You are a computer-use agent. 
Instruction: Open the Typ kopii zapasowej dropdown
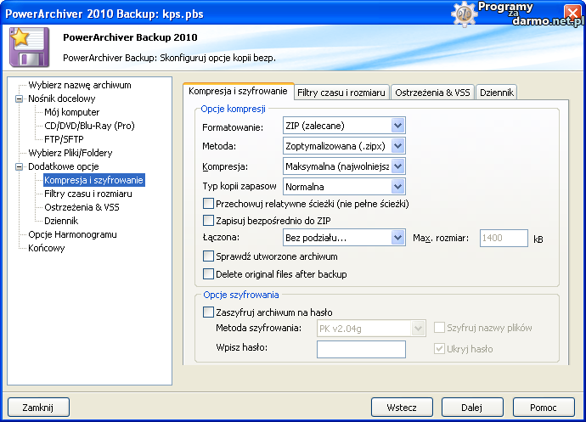[397, 186]
